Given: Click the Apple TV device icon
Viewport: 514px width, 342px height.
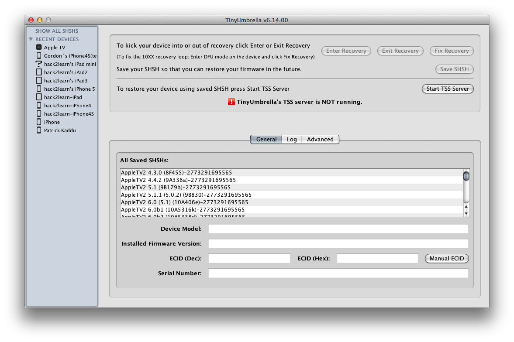Looking at the screenshot, I should click(x=39, y=48).
